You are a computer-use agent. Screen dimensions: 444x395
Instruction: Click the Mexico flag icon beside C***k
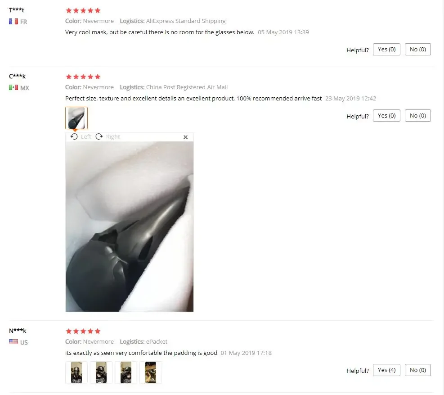click(x=13, y=88)
